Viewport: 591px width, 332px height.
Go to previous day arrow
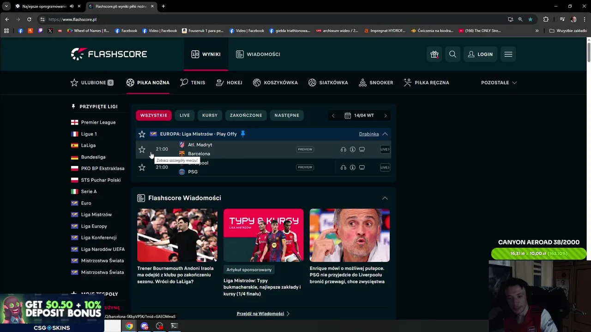pos(333,116)
